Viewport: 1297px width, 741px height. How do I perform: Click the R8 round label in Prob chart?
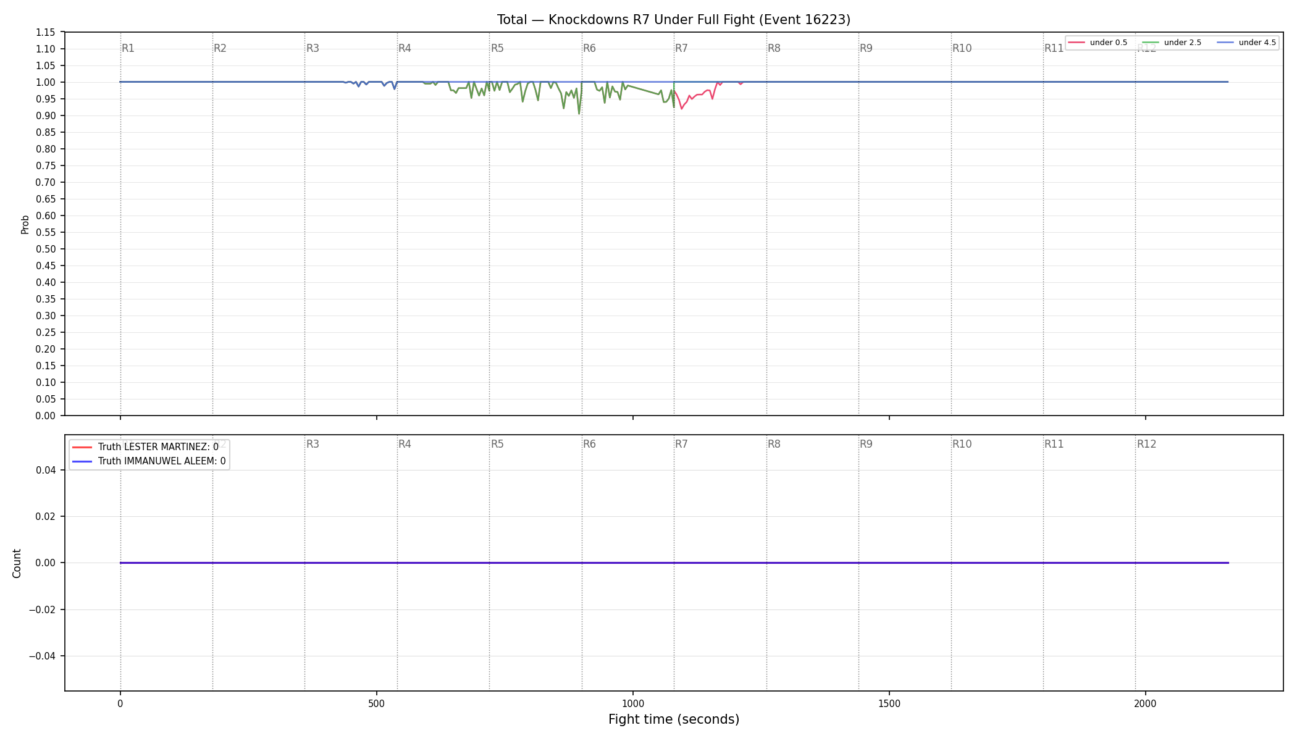pyautogui.click(x=774, y=48)
